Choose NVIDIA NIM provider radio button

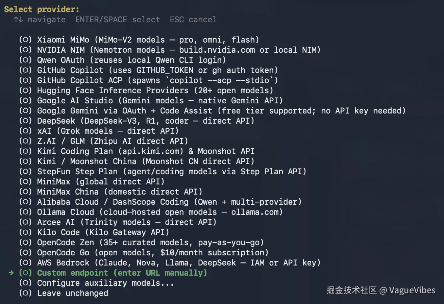tap(25, 50)
